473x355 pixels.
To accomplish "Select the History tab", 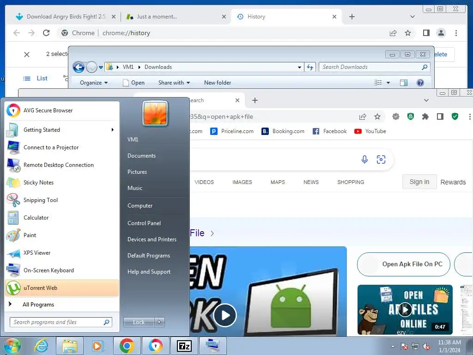I will point(286,17).
